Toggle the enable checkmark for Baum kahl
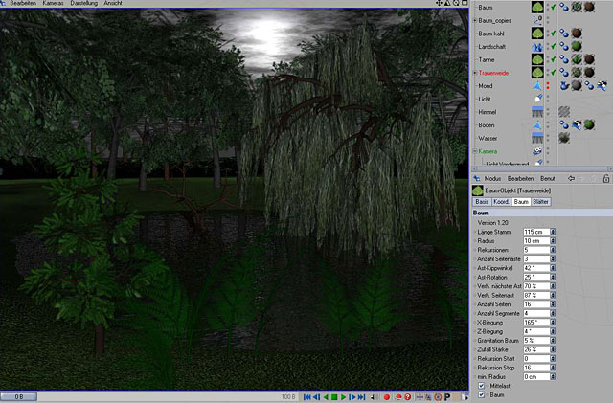This screenshot has height=403, width=613. coord(554,34)
